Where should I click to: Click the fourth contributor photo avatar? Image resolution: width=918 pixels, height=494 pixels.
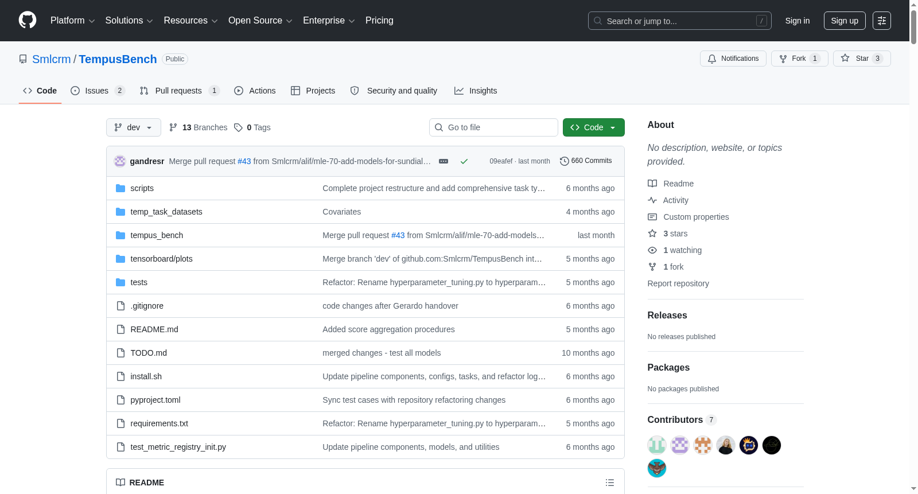coord(726,445)
